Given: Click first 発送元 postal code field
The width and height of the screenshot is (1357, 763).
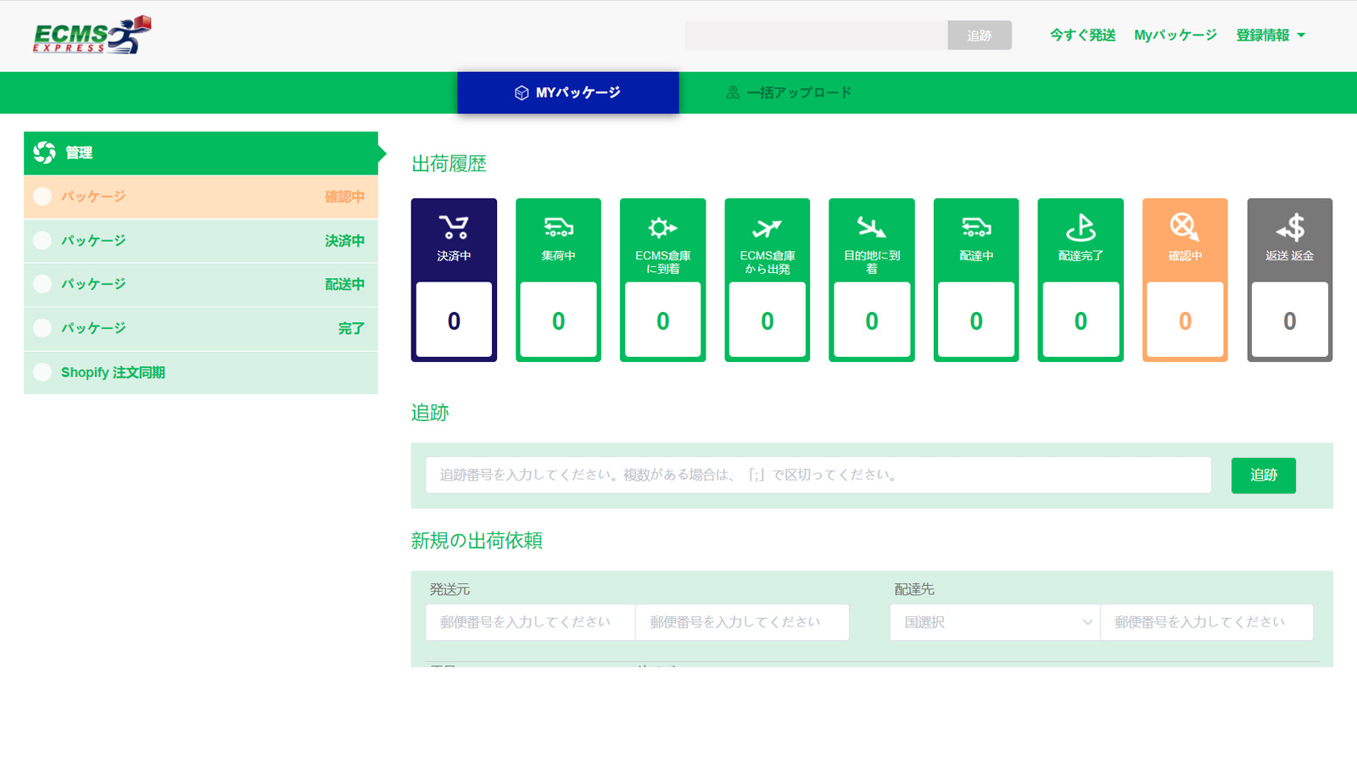Looking at the screenshot, I should click(x=530, y=622).
